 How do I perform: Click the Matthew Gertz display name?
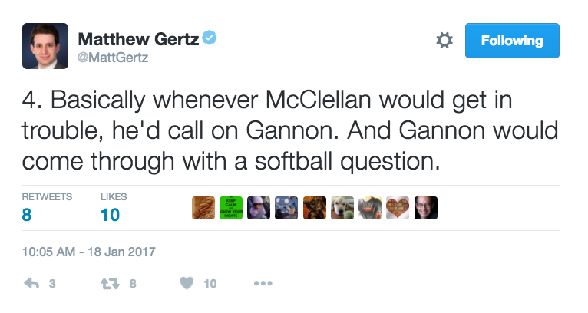point(137,38)
